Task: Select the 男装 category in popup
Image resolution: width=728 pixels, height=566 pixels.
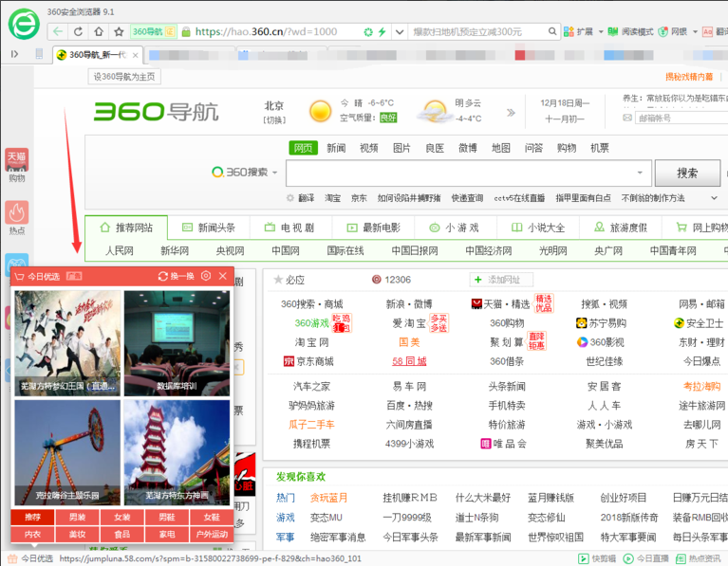Action: pyautogui.click(x=77, y=517)
